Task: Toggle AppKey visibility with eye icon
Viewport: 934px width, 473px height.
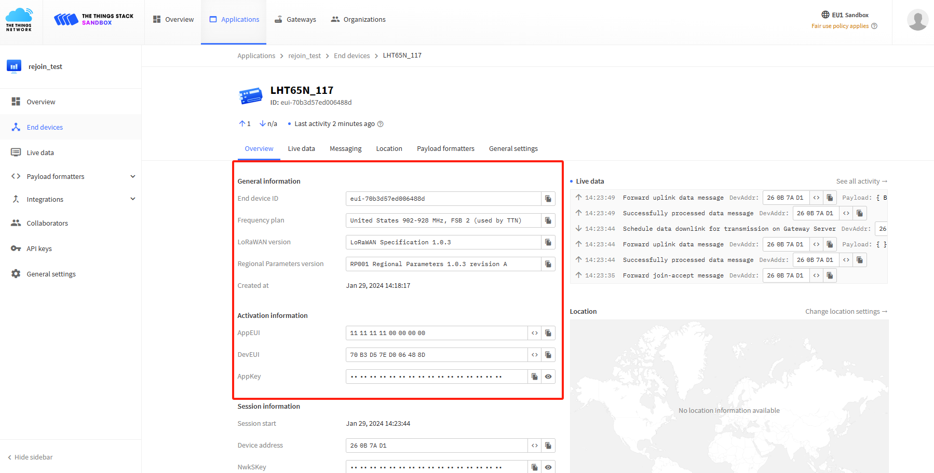Action: tap(548, 377)
